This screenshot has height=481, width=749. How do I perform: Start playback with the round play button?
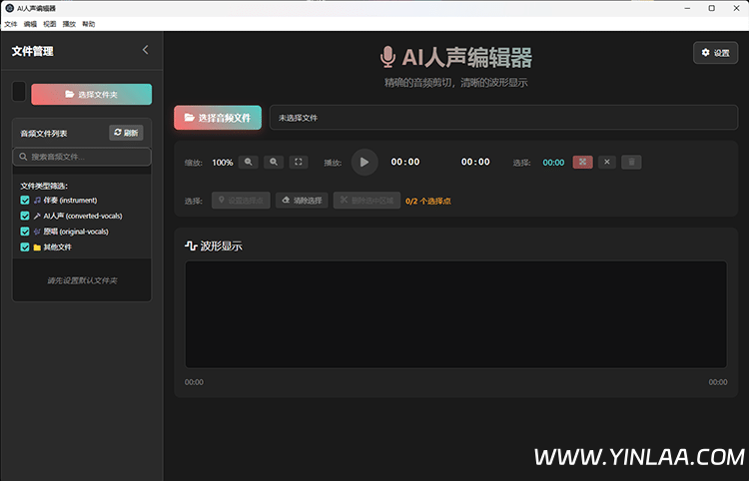tap(365, 163)
